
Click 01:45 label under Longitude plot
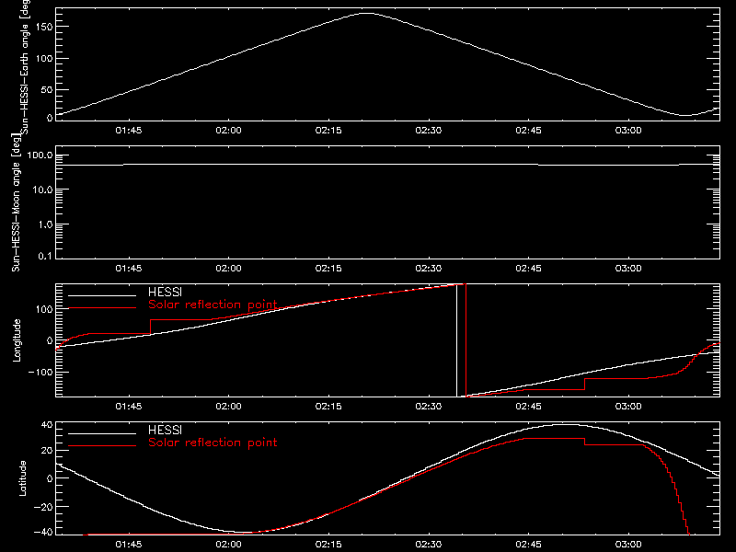point(129,406)
